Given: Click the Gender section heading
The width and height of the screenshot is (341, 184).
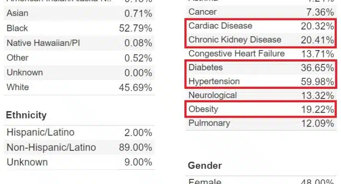Looking at the screenshot, I should click(x=205, y=166).
